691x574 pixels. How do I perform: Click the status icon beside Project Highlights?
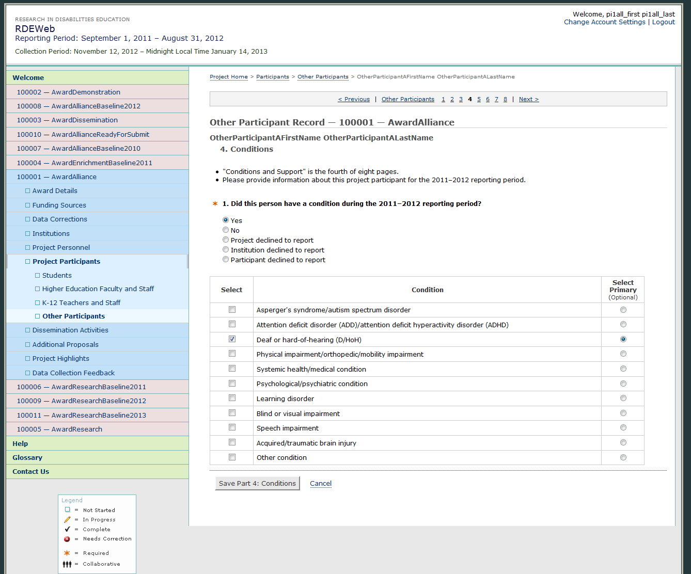[28, 359]
